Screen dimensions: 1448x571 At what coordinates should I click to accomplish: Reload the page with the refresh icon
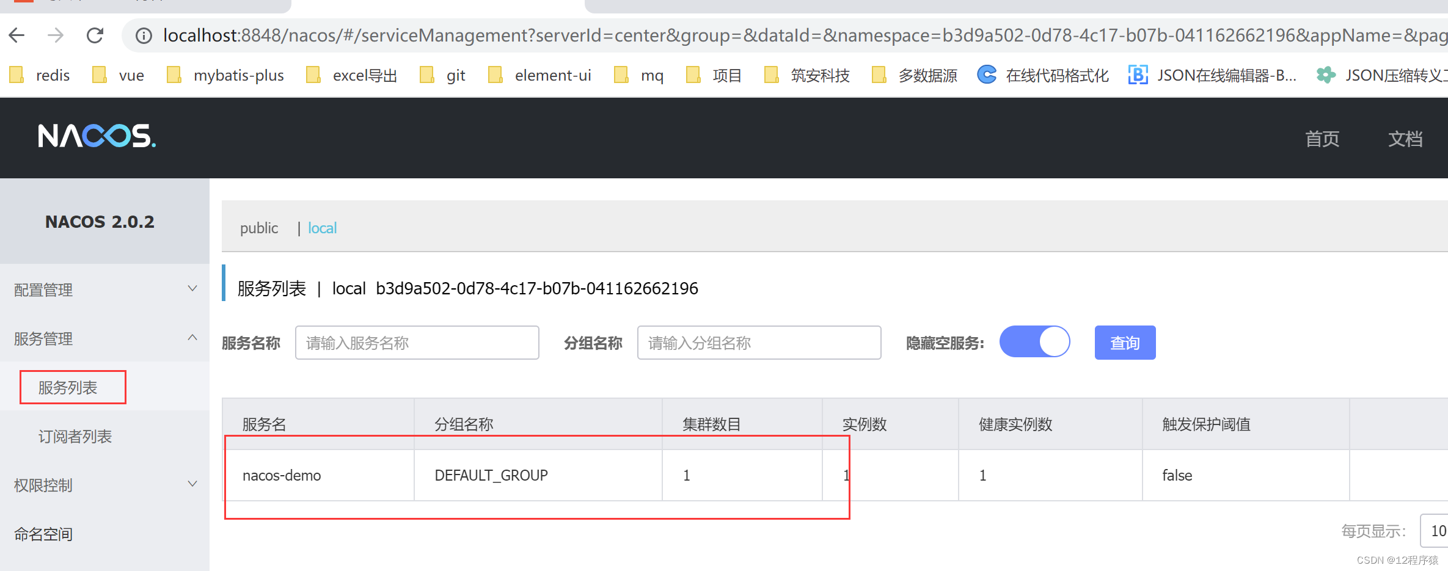click(x=95, y=35)
